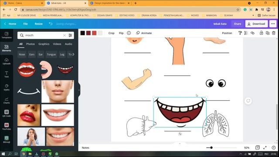Select the Tongue suggestion chip
279x157 pixels.
(51, 55)
